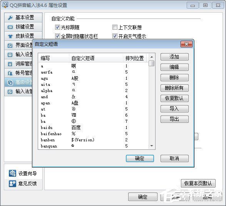The width and height of the screenshot is (226, 206).
Task: Select the 'and' phrase row
Action: pyautogui.click(x=94, y=97)
